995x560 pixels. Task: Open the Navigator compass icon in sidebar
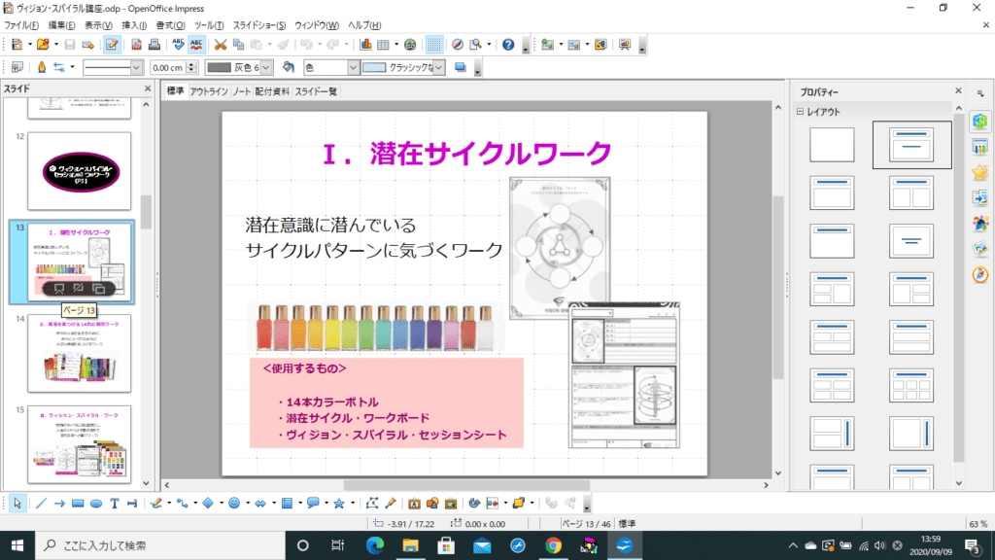click(979, 275)
